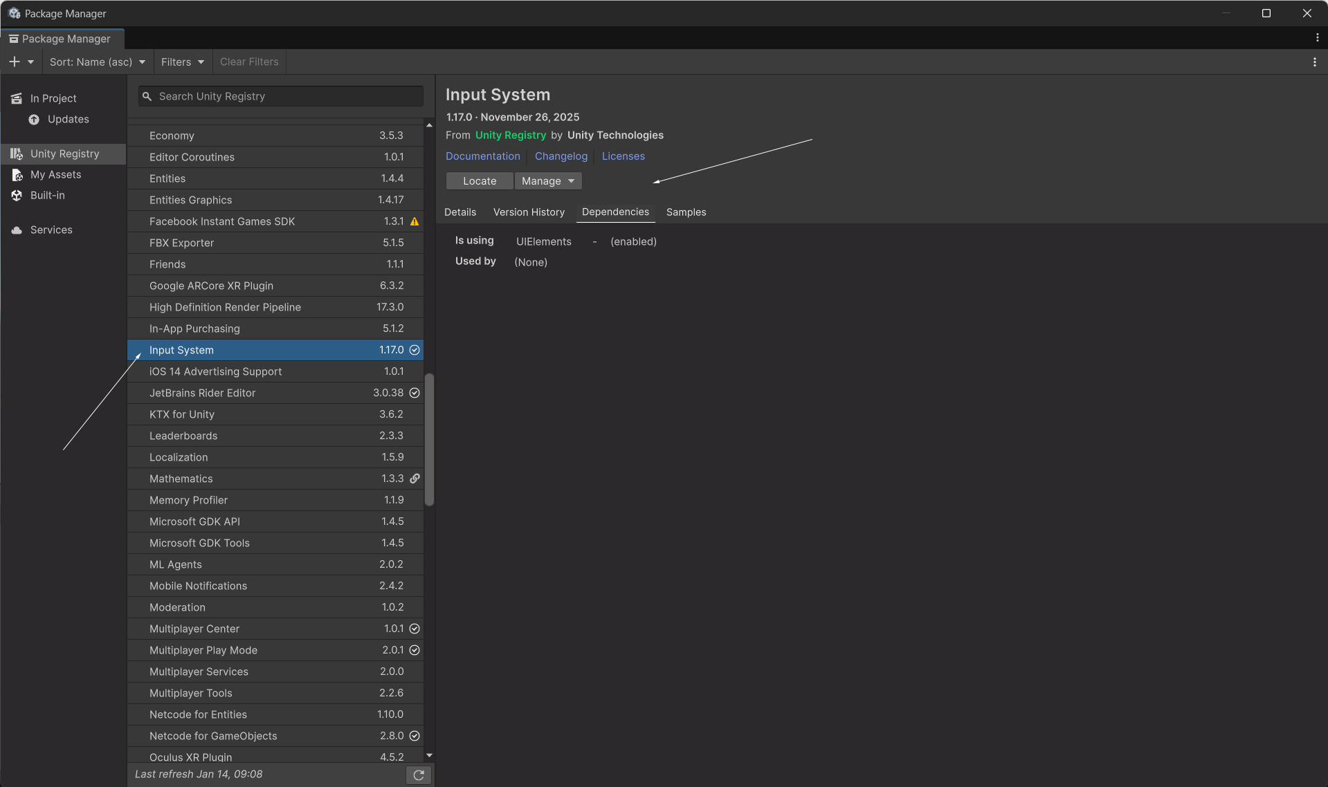1328x787 pixels.
Task: Switch to the Samples tab
Action: pos(686,212)
